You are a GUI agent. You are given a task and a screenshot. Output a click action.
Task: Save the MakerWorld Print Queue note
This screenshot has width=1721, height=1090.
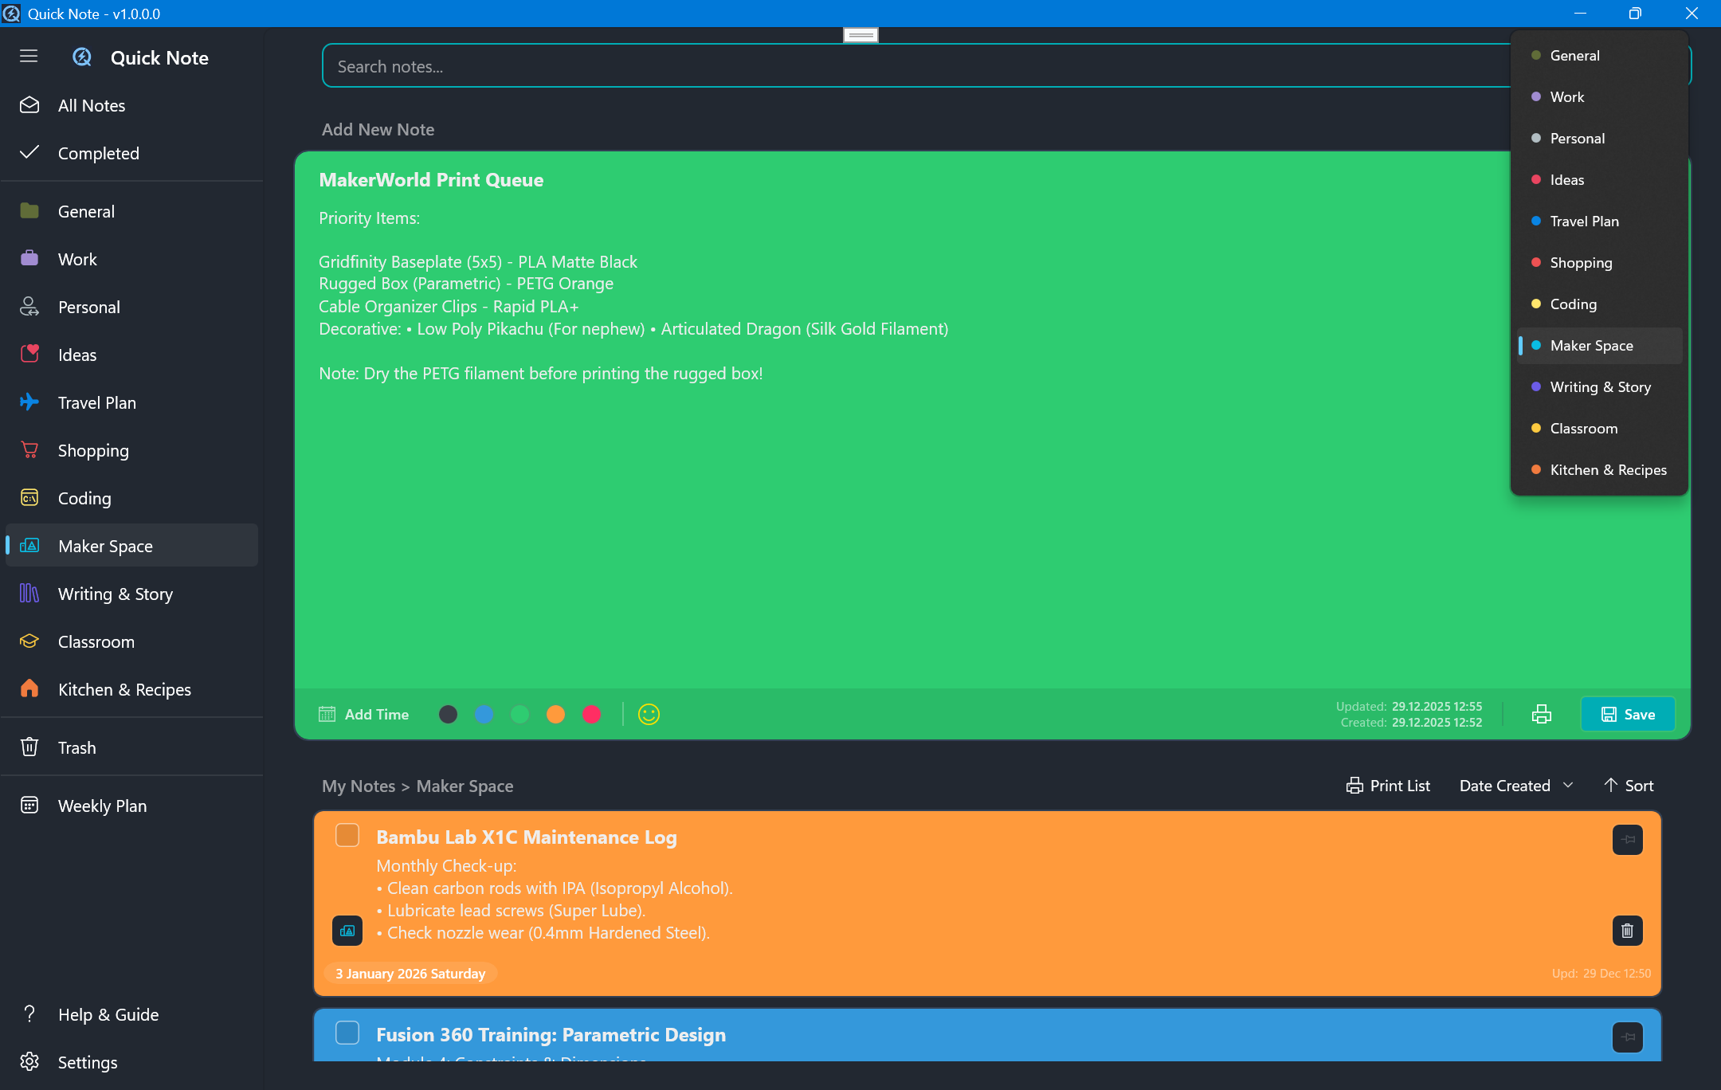pyautogui.click(x=1627, y=715)
